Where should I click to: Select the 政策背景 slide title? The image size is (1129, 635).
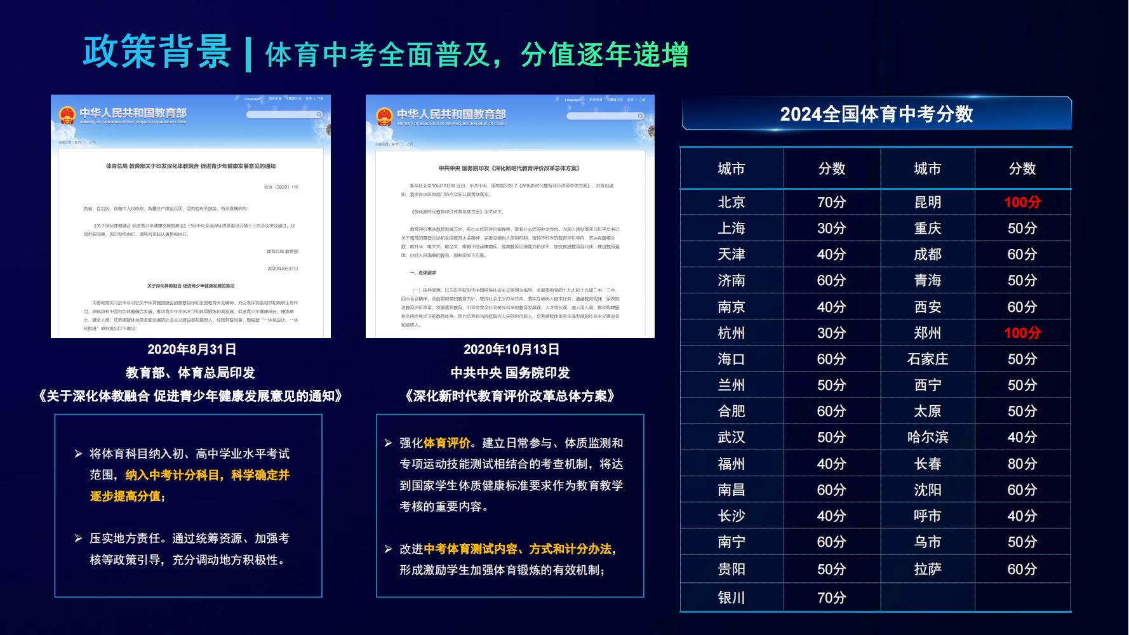point(157,51)
